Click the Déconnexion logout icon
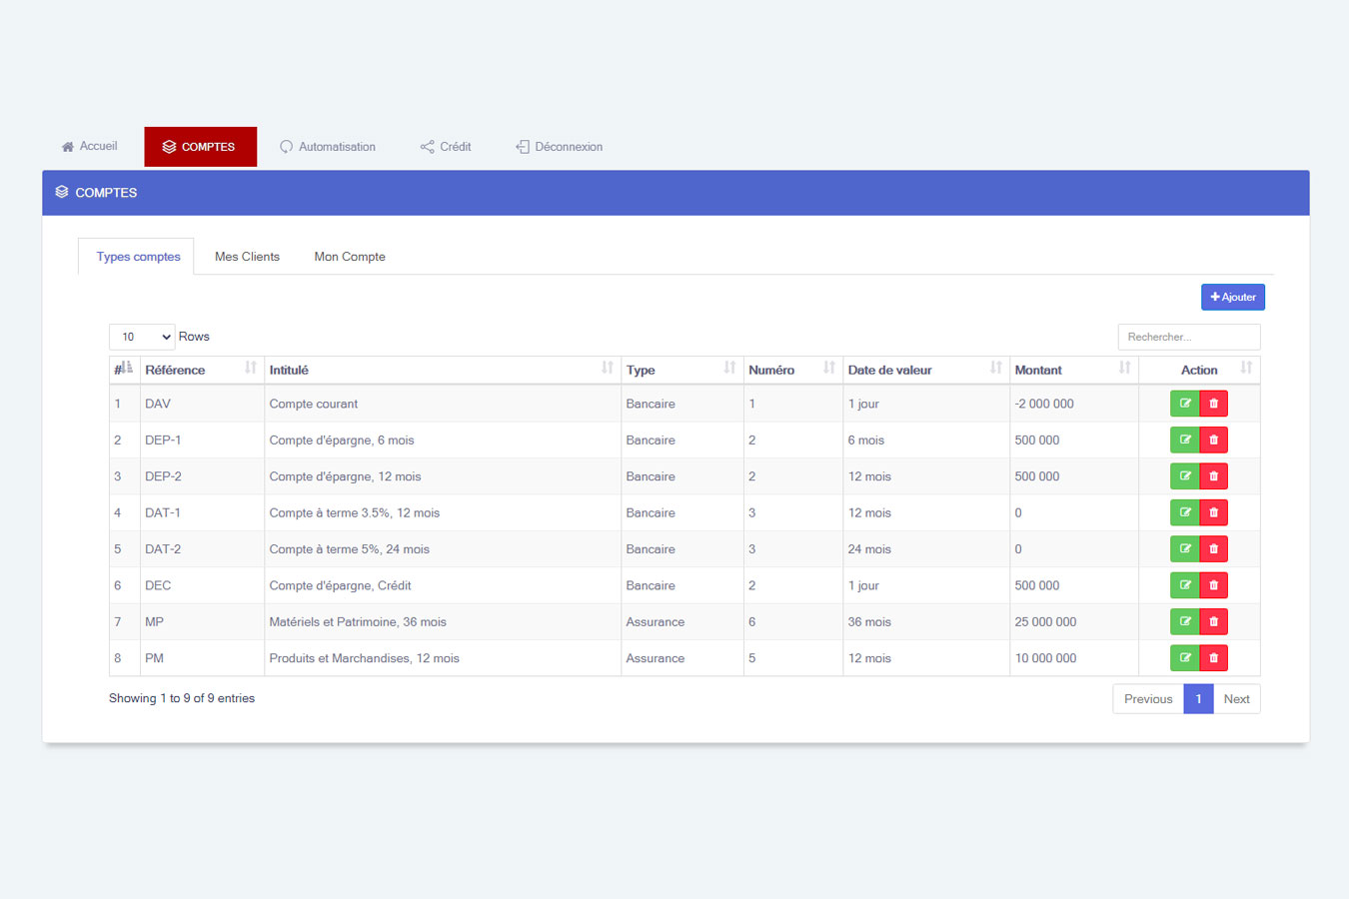 (522, 147)
